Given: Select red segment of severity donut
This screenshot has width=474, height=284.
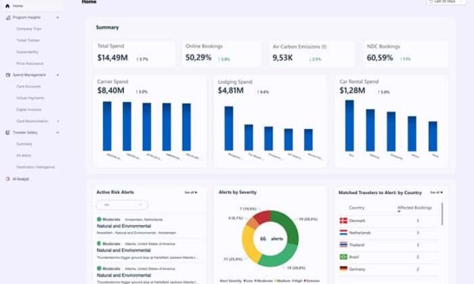Looking at the screenshot, I should (262, 217).
